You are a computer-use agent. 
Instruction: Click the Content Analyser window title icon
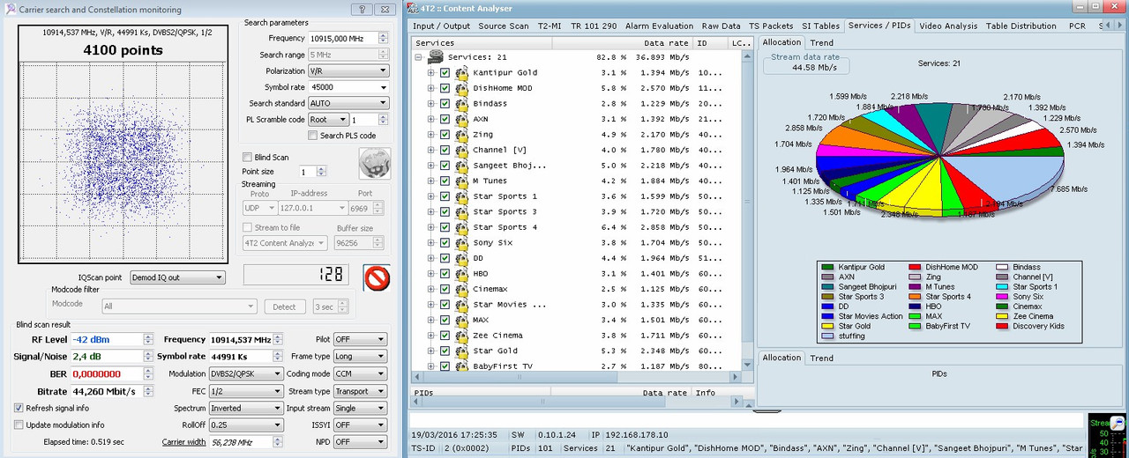tap(414, 9)
